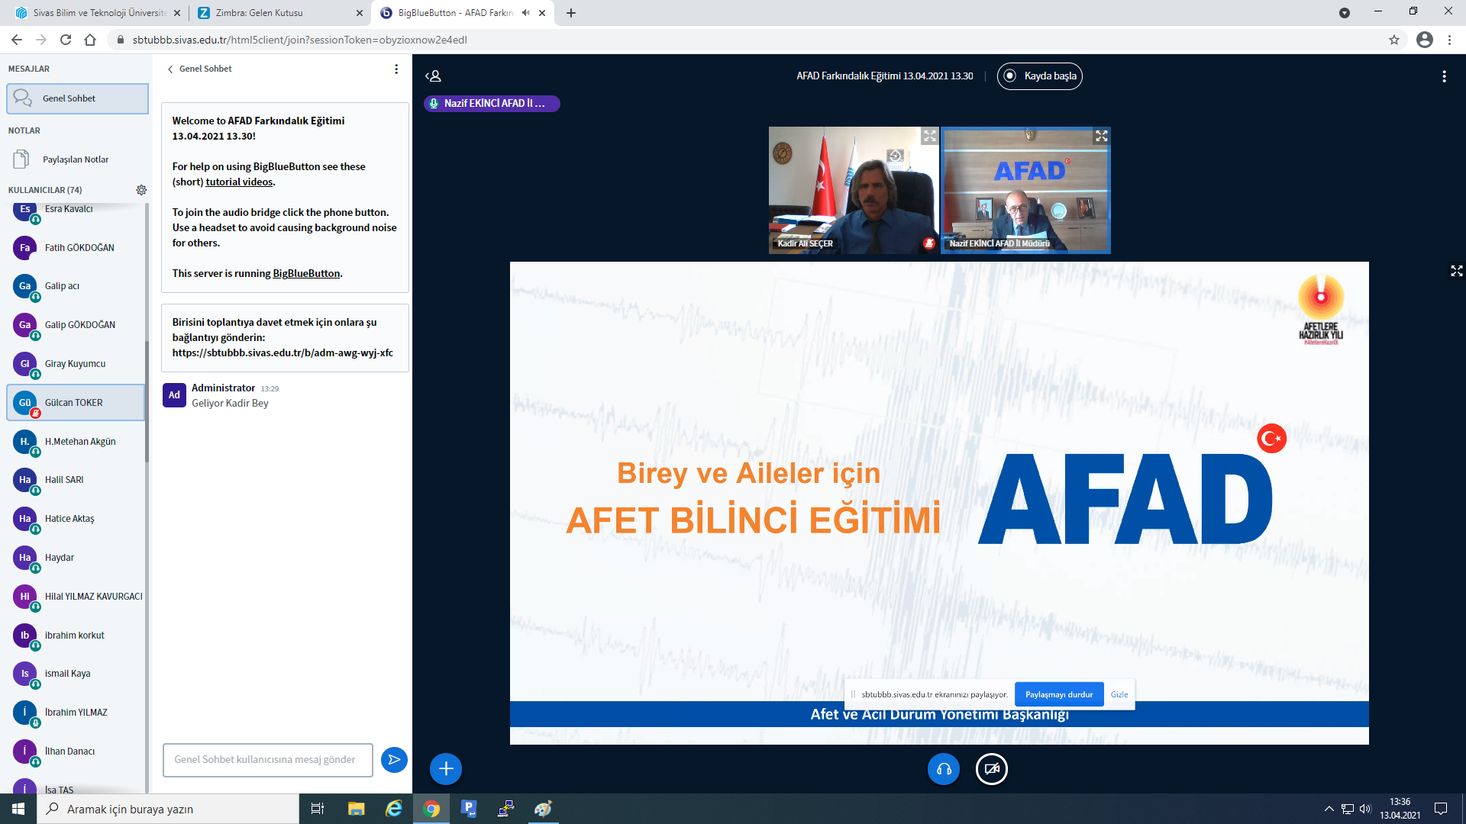
Task: Expand Nazif EKİNCİ video to fullscreen
Action: pyautogui.click(x=1101, y=136)
